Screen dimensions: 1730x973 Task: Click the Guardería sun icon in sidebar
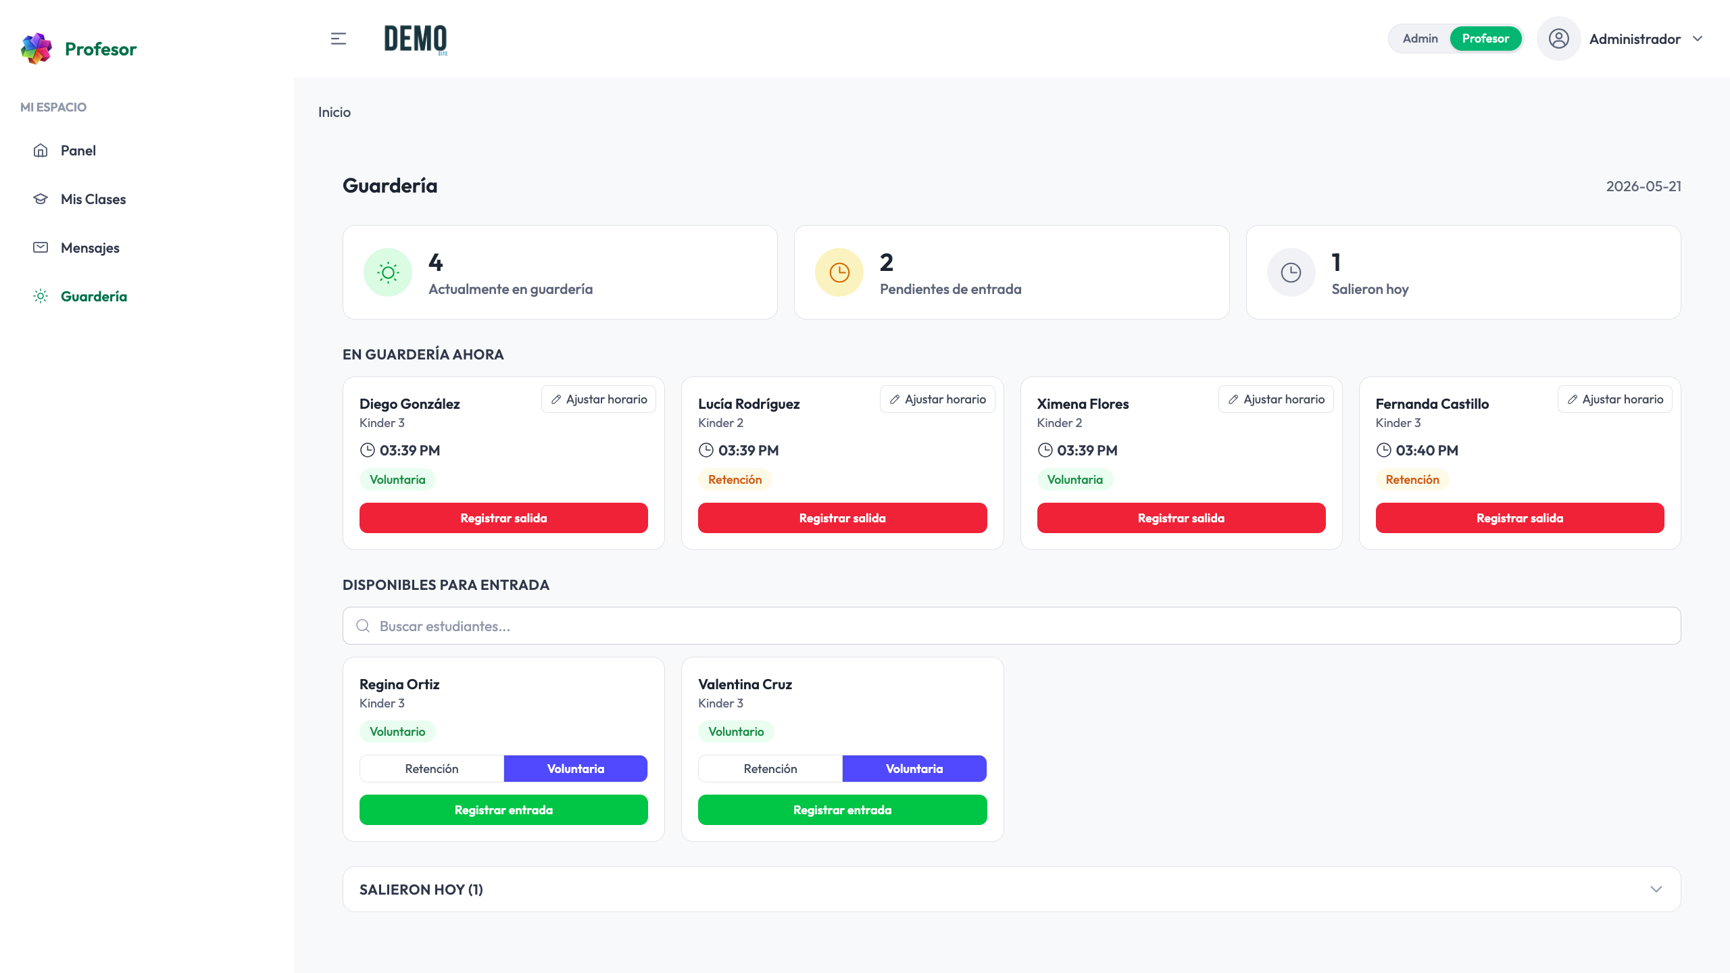pyautogui.click(x=41, y=296)
